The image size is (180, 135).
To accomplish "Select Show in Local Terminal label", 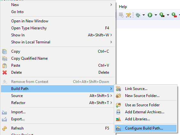I will click(x=31, y=42).
